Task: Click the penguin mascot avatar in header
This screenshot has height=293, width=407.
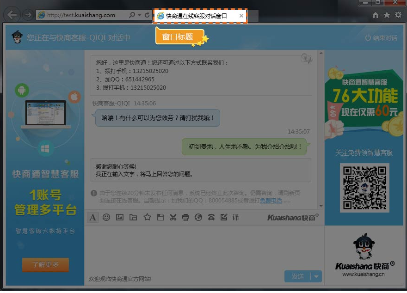Action: coord(18,37)
